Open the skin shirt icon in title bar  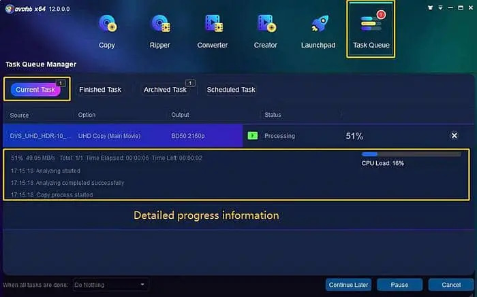point(430,7)
